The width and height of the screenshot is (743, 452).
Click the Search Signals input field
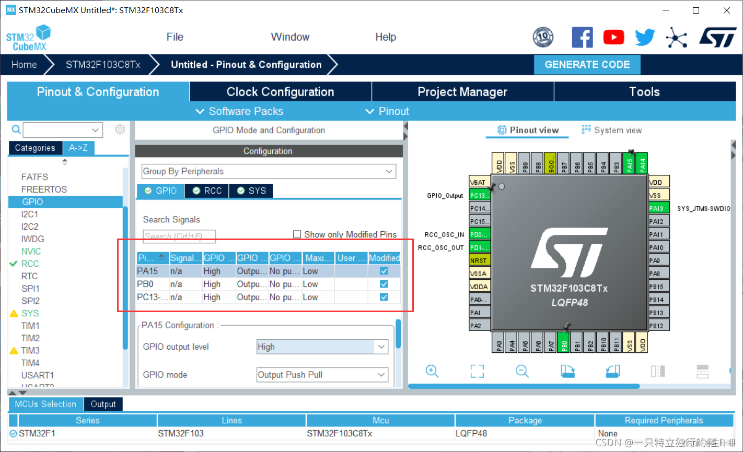tap(179, 236)
